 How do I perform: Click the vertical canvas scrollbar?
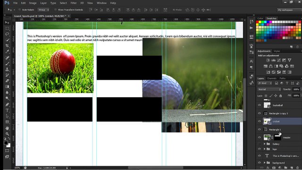tap(244, 100)
